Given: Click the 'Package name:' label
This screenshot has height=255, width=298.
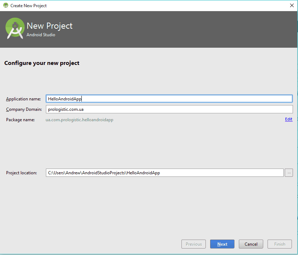Looking at the screenshot, I should pyautogui.click(x=20, y=120).
